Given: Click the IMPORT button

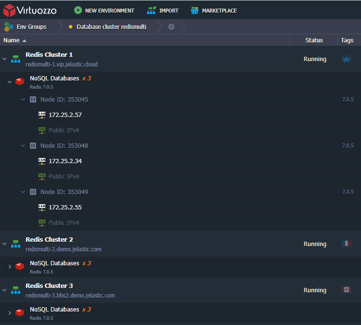Looking at the screenshot, I should click(162, 11).
